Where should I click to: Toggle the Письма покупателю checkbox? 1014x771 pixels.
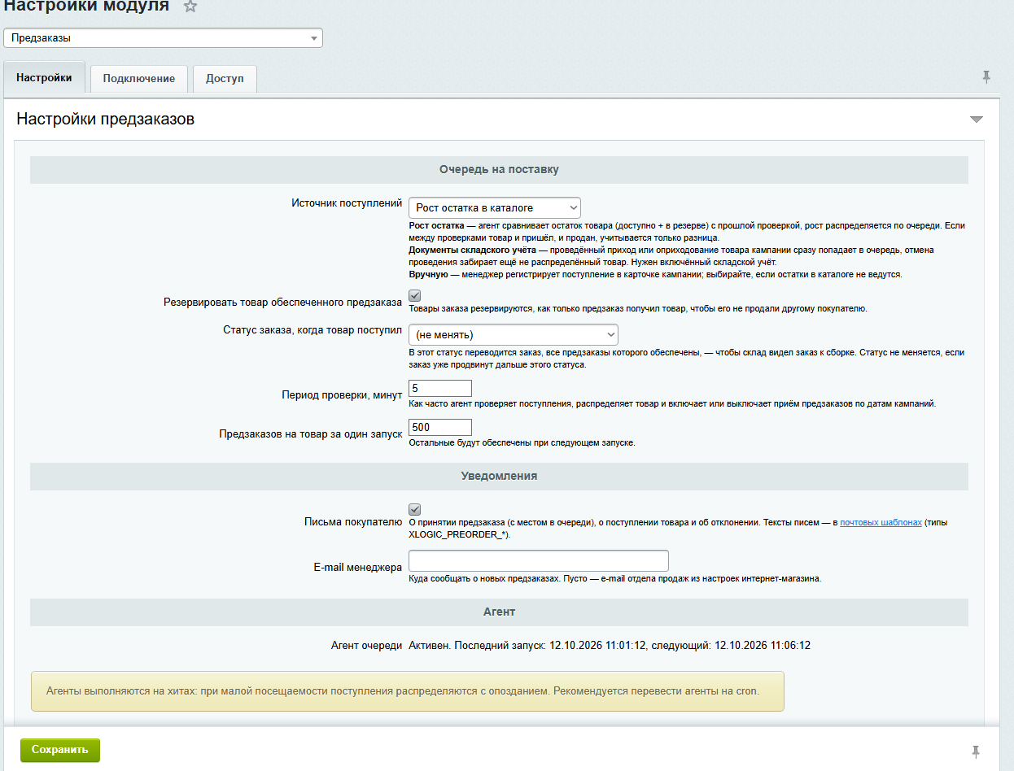click(x=415, y=510)
